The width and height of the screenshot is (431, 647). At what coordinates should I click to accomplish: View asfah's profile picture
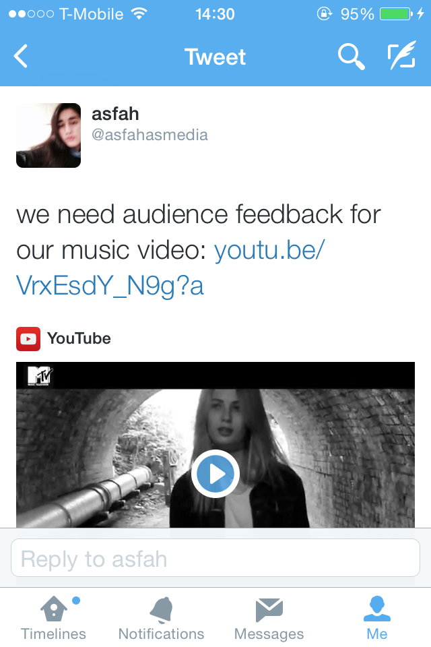pyautogui.click(x=48, y=135)
